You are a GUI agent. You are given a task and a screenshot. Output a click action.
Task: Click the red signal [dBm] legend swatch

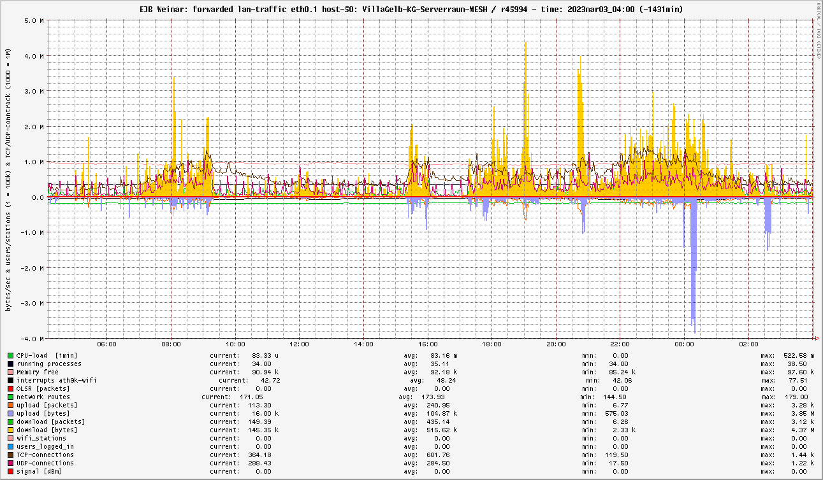pos(10,471)
